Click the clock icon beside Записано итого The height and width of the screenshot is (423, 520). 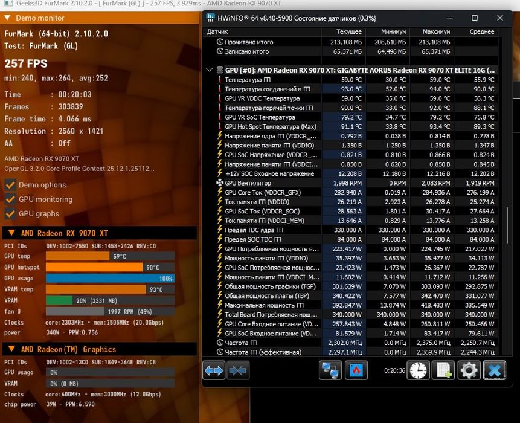[220, 51]
